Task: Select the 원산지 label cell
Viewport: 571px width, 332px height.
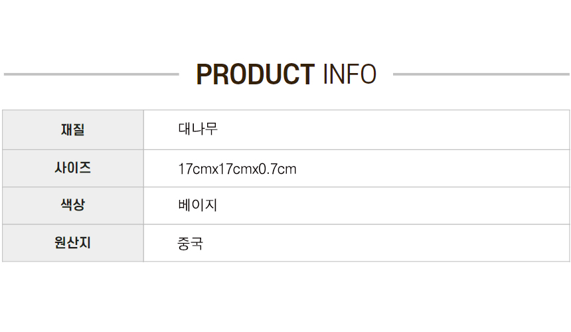Action: click(73, 243)
